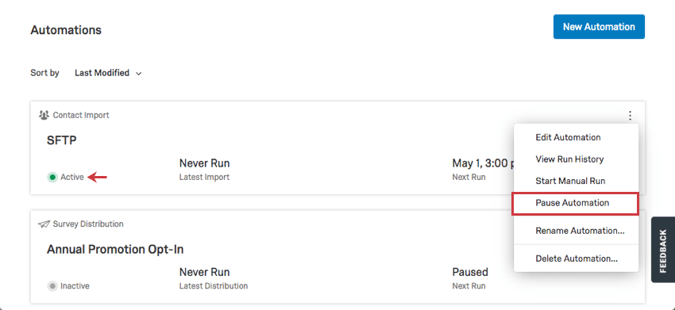Click the New Automation button
This screenshot has width=675, height=310.
pos(599,27)
